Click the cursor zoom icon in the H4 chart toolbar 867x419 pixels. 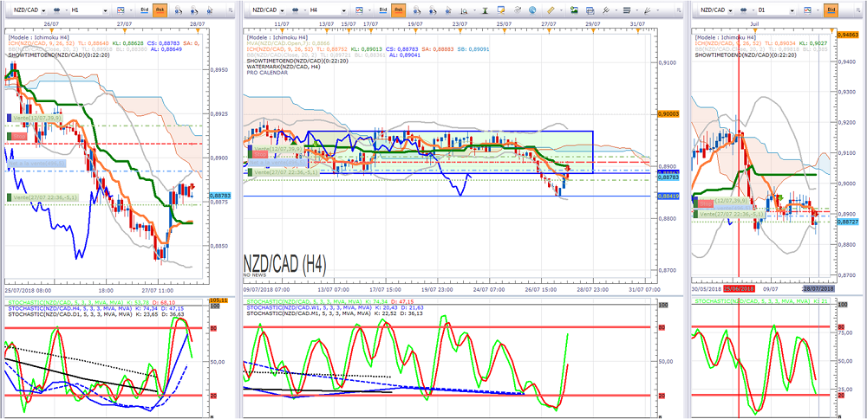click(x=448, y=10)
